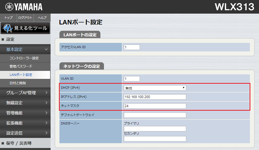
Task: Select the IPアドレス (IPv4) input field
Action: (x=154, y=97)
